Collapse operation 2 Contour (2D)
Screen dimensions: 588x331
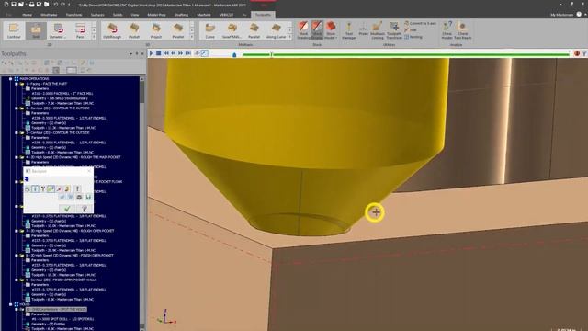click(x=17, y=108)
